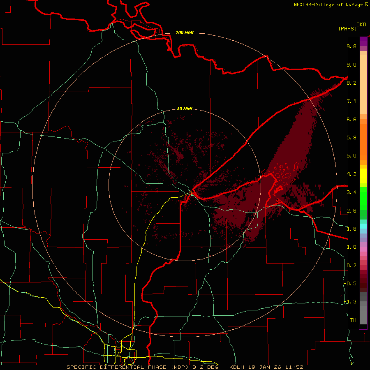370x370 pixels.
Task: Click the DKD legend label
Action: tap(361, 25)
